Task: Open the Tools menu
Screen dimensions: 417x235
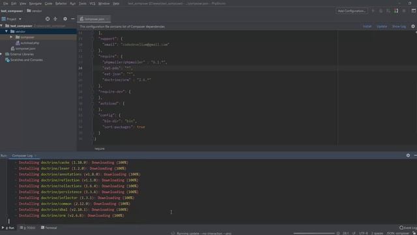Action: tap(83, 3)
